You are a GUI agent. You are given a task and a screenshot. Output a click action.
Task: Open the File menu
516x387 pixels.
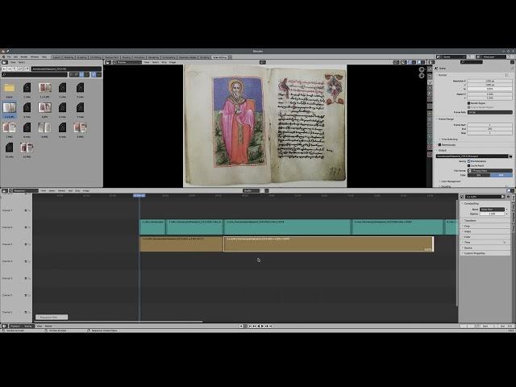tap(9, 57)
